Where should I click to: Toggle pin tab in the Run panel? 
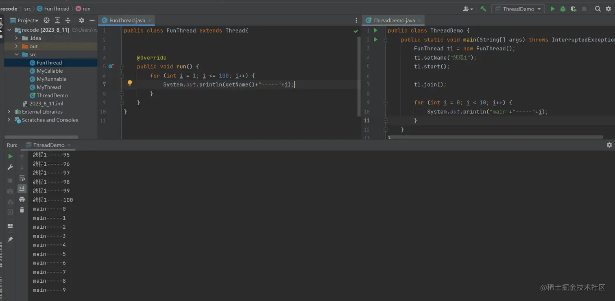coord(10,240)
